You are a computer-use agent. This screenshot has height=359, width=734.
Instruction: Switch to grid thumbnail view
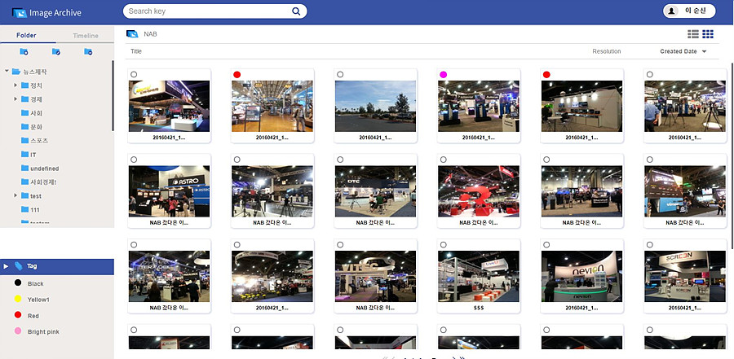pyautogui.click(x=708, y=34)
